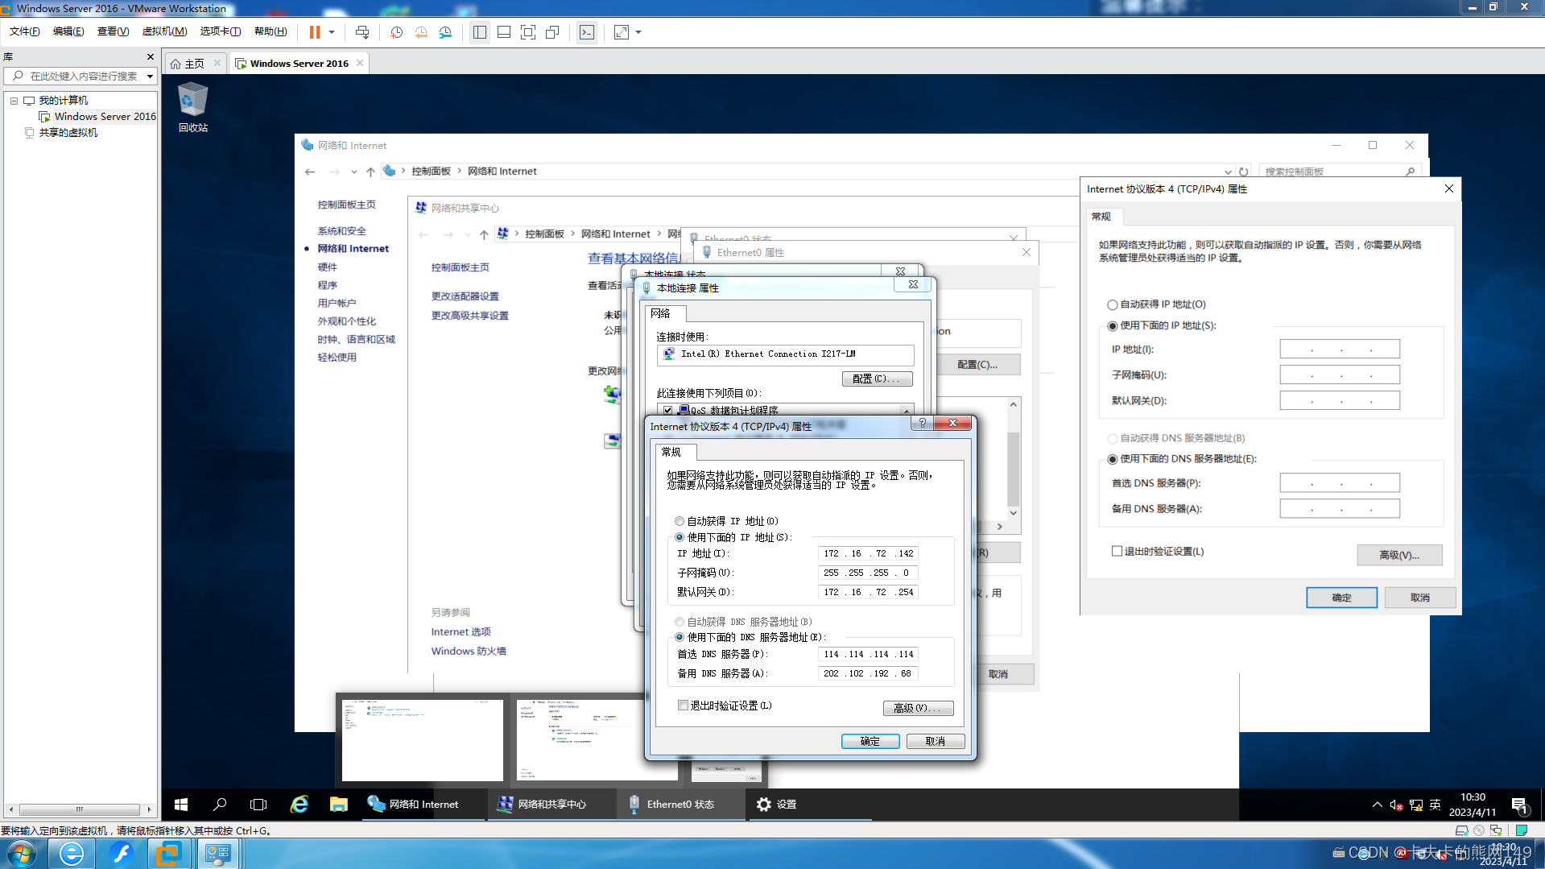This screenshot has height=869, width=1545.
Task: Expand the Control Panel address bar dropdown
Action: 1228,172
